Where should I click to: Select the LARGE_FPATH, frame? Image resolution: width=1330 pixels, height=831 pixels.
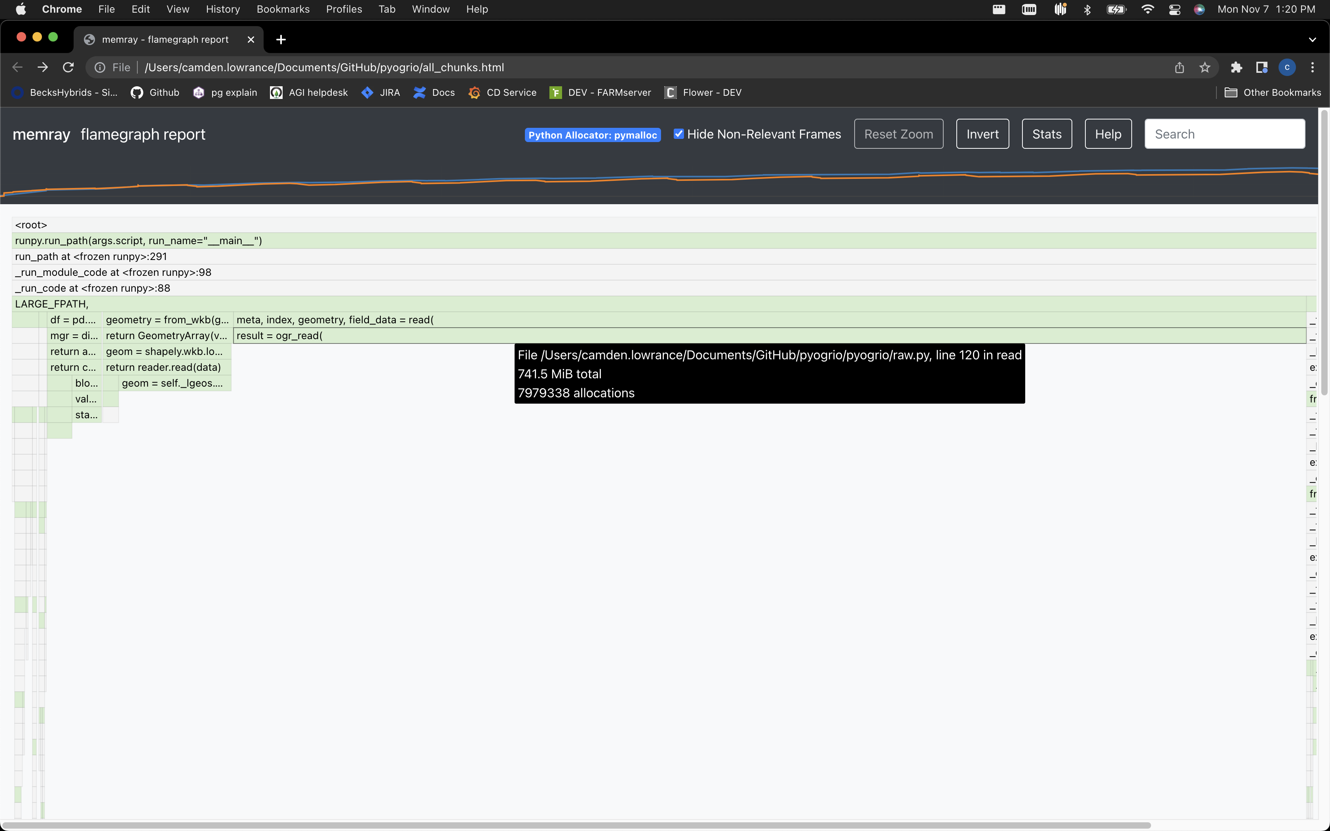pyautogui.click(x=658, y=304)
